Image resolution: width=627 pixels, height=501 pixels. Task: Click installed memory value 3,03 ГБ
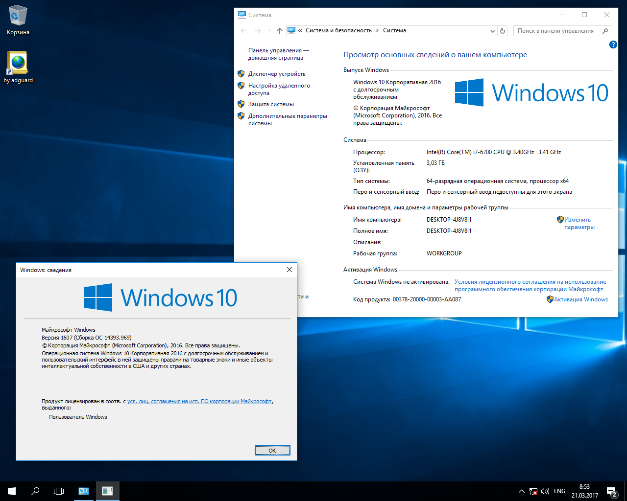(x=435, y=163)
